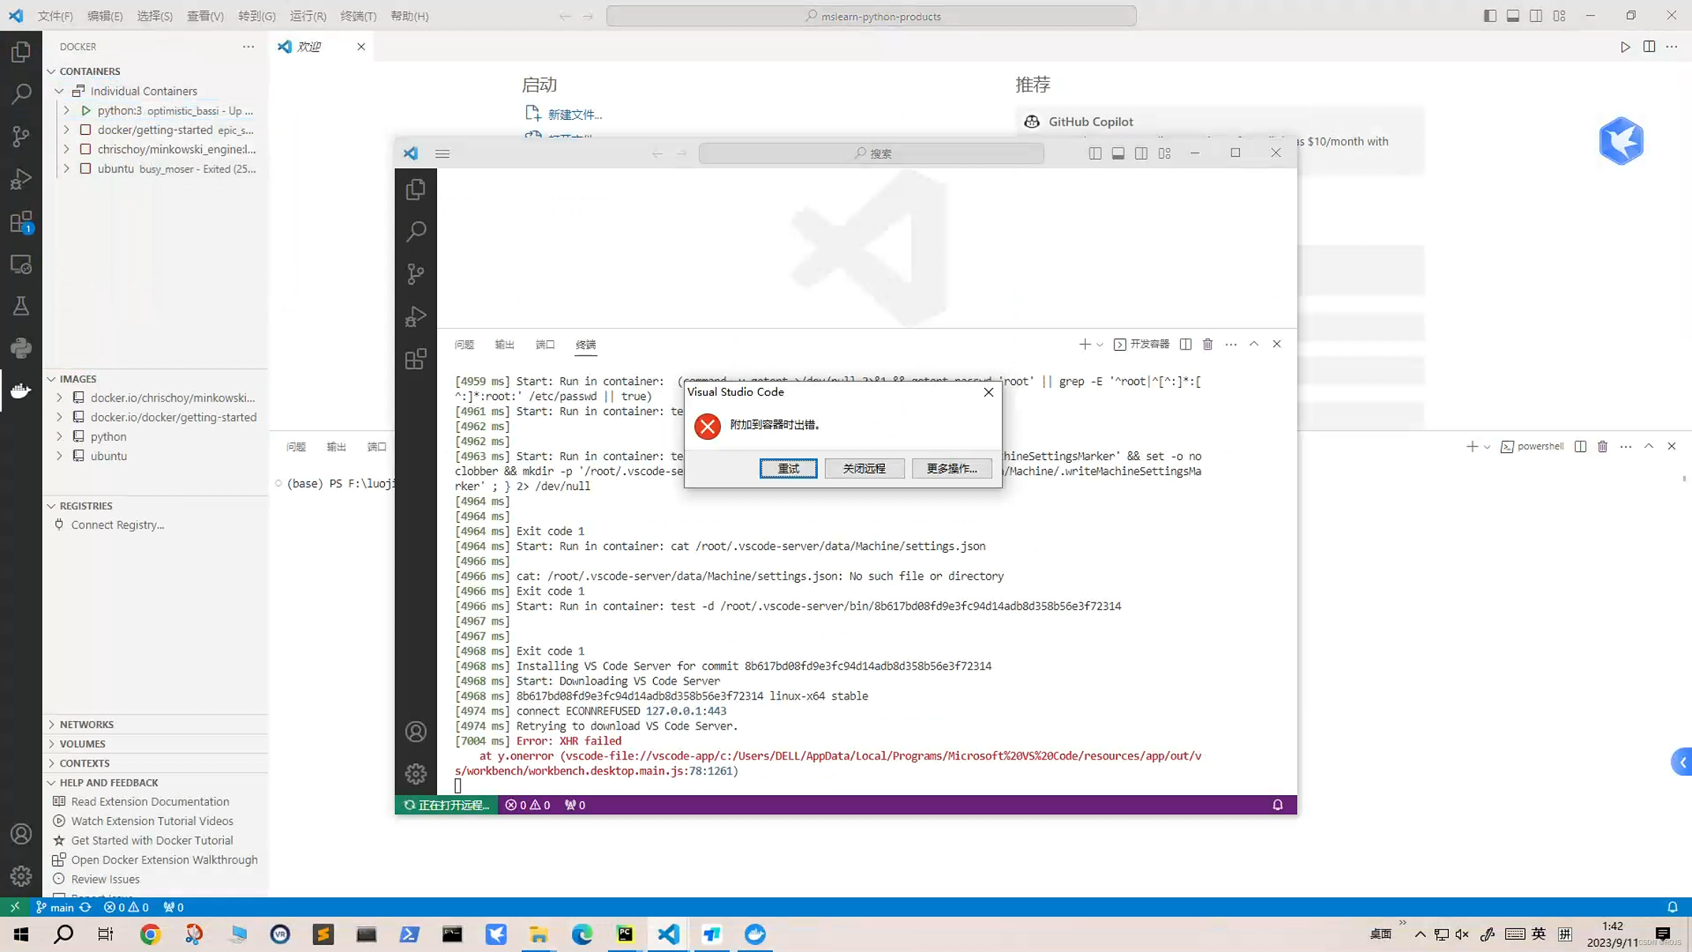Screen dimensions: 1692x952
Task: Open 查看(V) menu
Action: click(205, 16)
